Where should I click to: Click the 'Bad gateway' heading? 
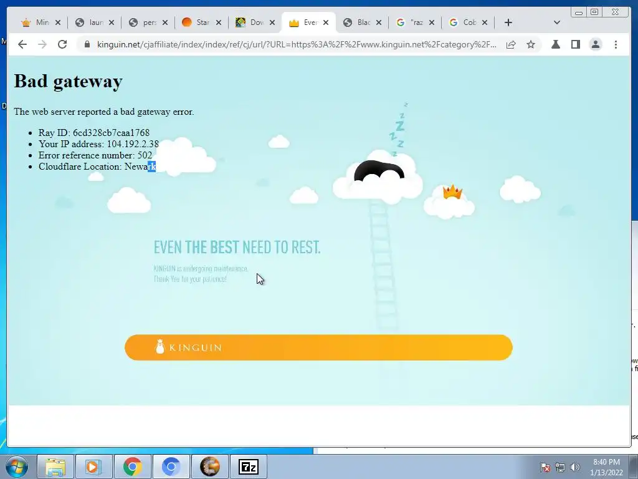pos(69,81)
